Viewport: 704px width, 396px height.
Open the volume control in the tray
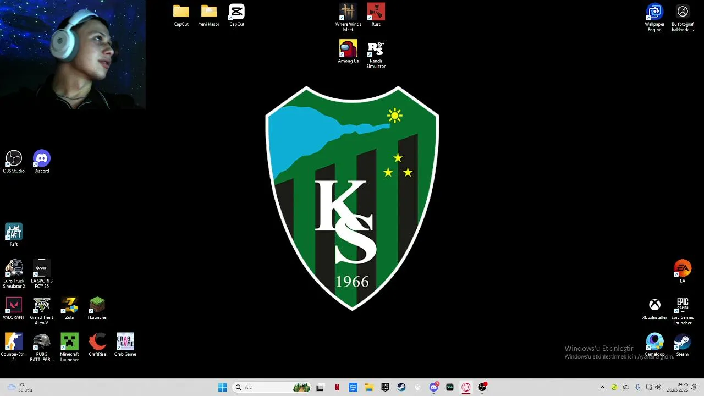coord(658,387)
